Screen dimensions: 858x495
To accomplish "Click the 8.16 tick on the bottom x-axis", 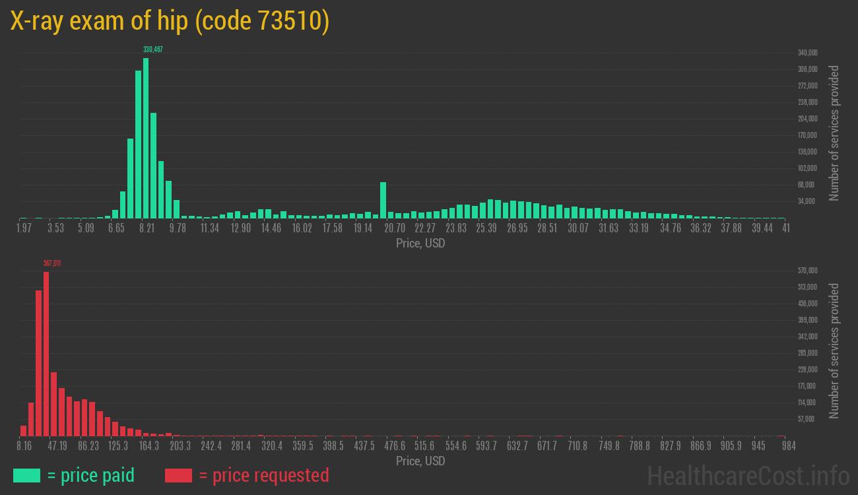I will click(24, 446).
